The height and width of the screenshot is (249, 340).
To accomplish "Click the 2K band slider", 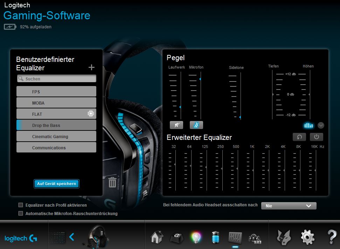I will [x=269, y=170].
